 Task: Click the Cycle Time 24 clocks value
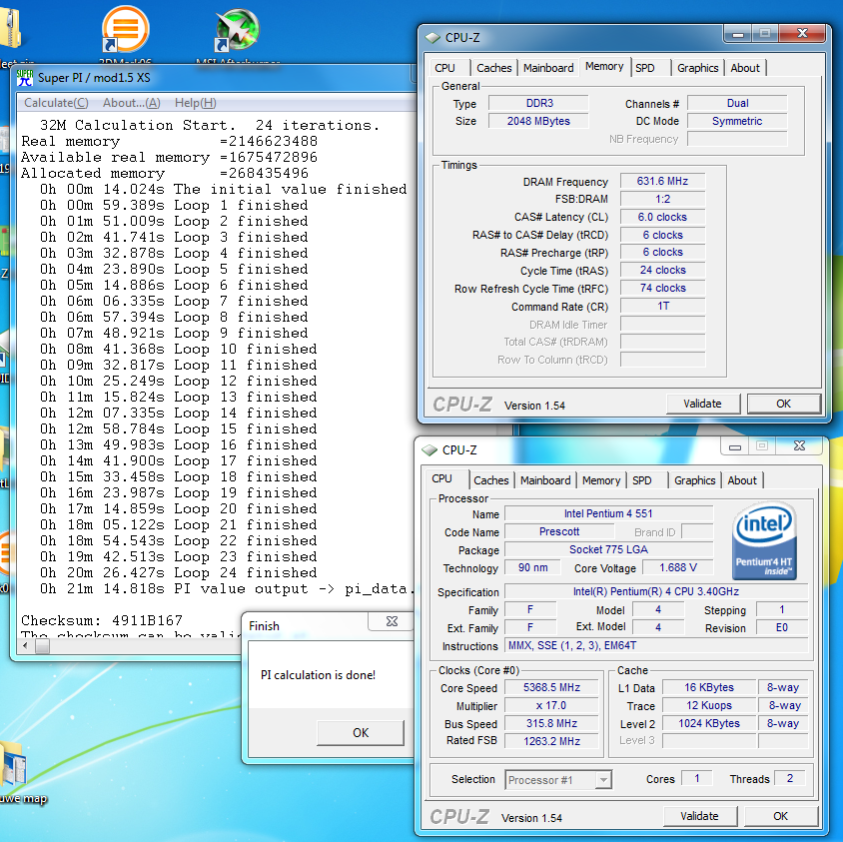click(662, 270)
